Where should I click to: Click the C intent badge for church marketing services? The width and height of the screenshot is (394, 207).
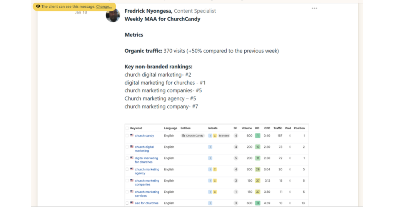tap(215, 192)
